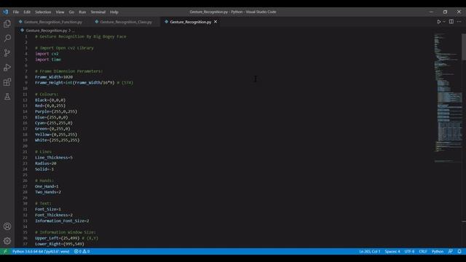The width and height of the screenshot is (466, 262).
Task: Open the Extensions view
Action: tap(7, 82)
